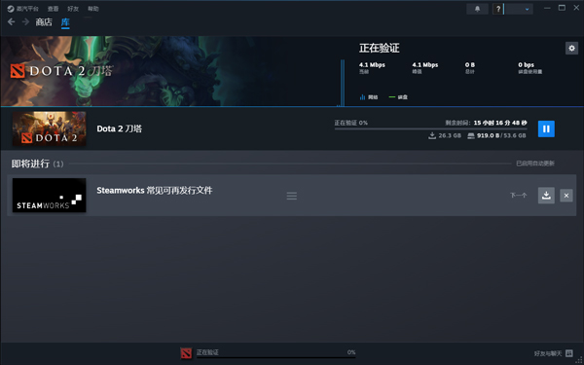
Task: Click the Steamworks thumbnail image
Action: [50, 196]
